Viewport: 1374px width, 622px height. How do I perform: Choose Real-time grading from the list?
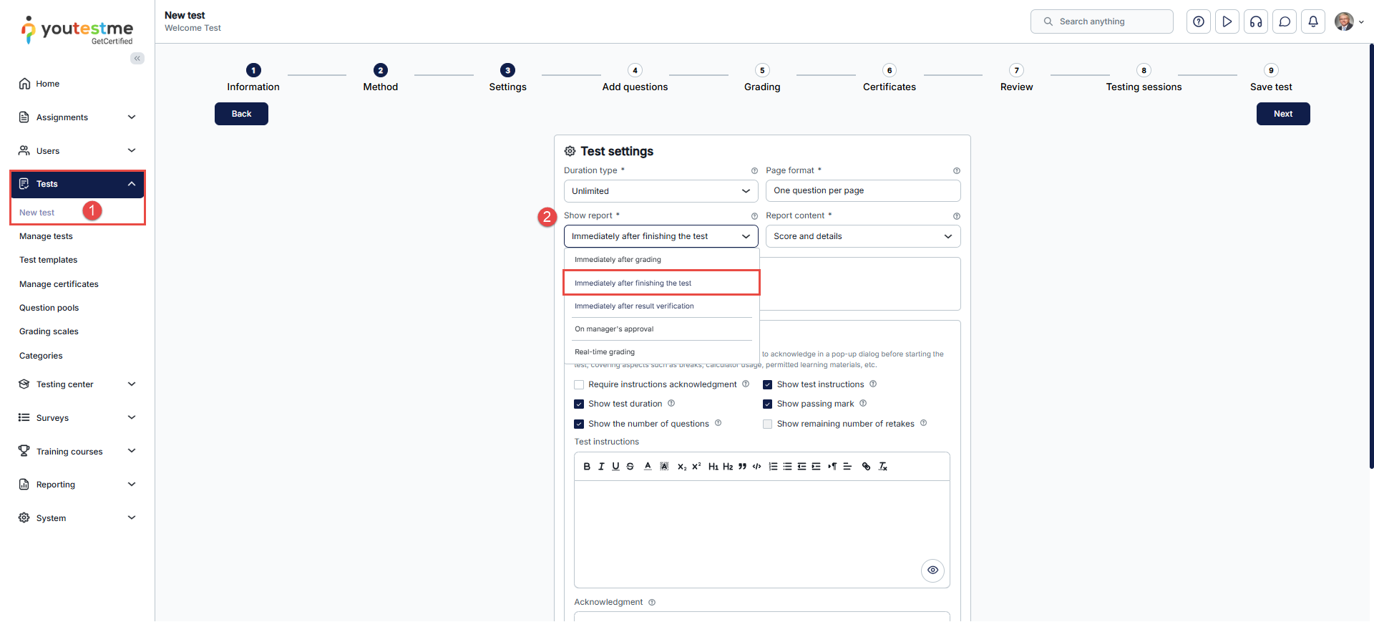click(x=605, y=352)
